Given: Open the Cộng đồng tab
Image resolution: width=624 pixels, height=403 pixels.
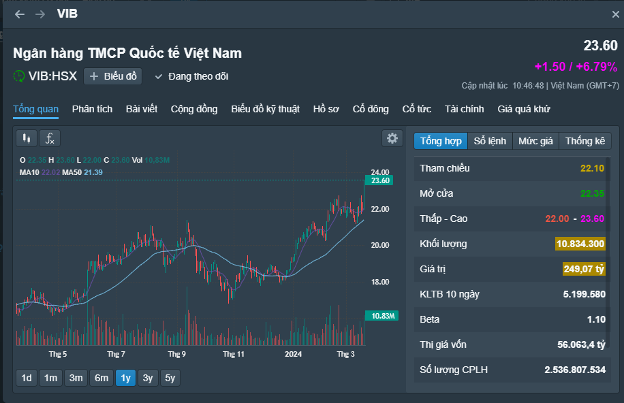Looking at the screenshot, I should click(x=194, y=109).
